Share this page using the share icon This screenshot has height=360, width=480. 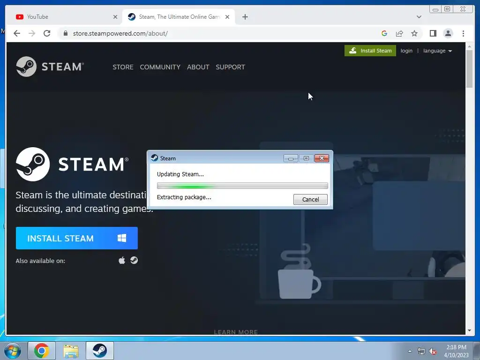pos(399,33)
